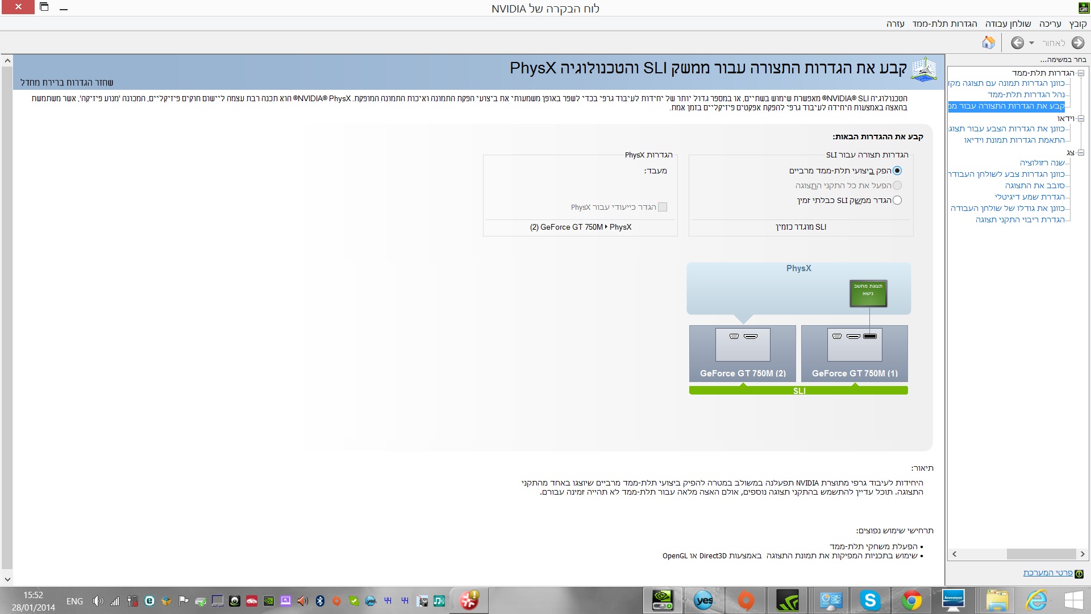The width and height of the screenshot is (1091, 614).
Task: Click the GeForce GT 750M (1) GPU diagram
Action: coord(854,352)
